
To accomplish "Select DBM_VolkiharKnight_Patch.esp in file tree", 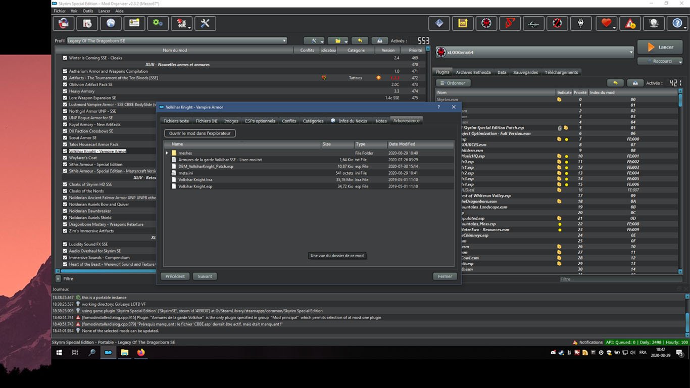I will (206, 166).
